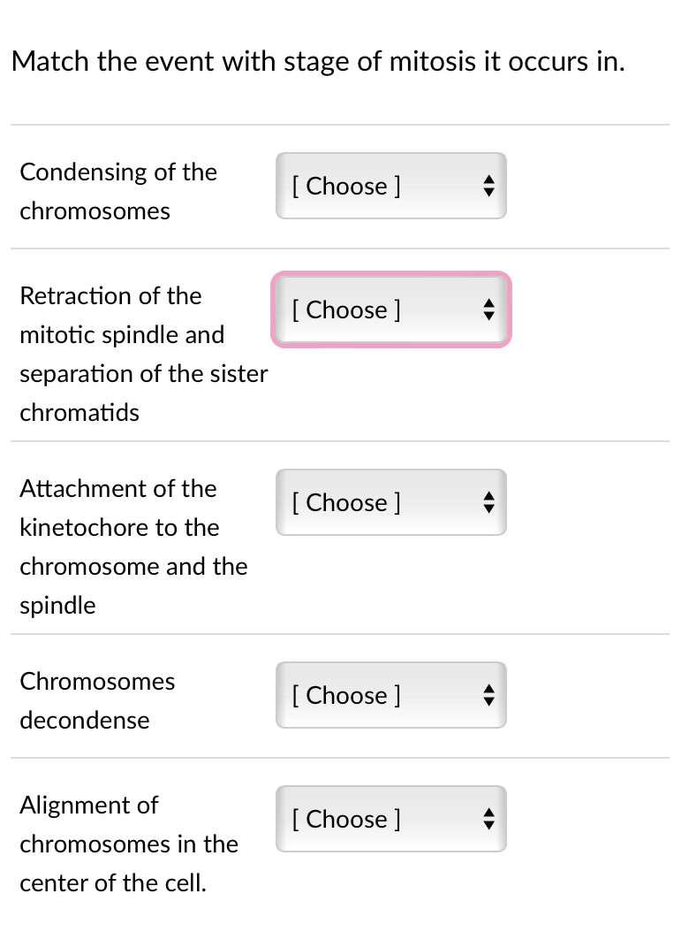The image size is (689, 932).
Task: Open the highlighted dropdown for spindle retraction
Action: 391,309
